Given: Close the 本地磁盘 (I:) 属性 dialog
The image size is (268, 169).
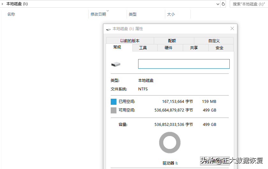Looking at the screenshot, I should click(x=232, y=28).
